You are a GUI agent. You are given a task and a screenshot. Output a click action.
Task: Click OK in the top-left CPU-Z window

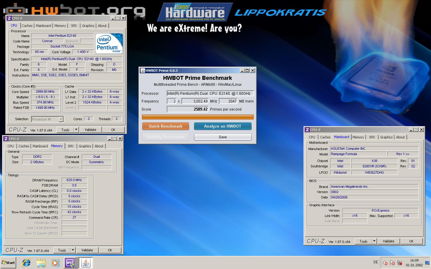click(x=113, y=130)
